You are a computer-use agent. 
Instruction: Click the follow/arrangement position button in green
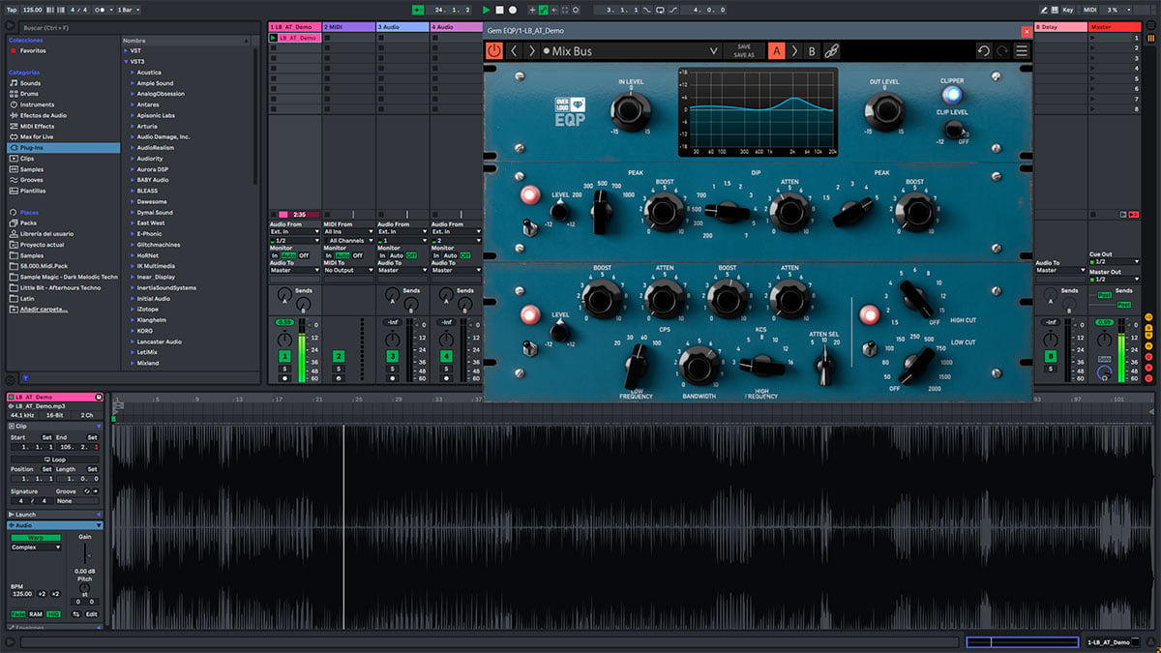417,10
